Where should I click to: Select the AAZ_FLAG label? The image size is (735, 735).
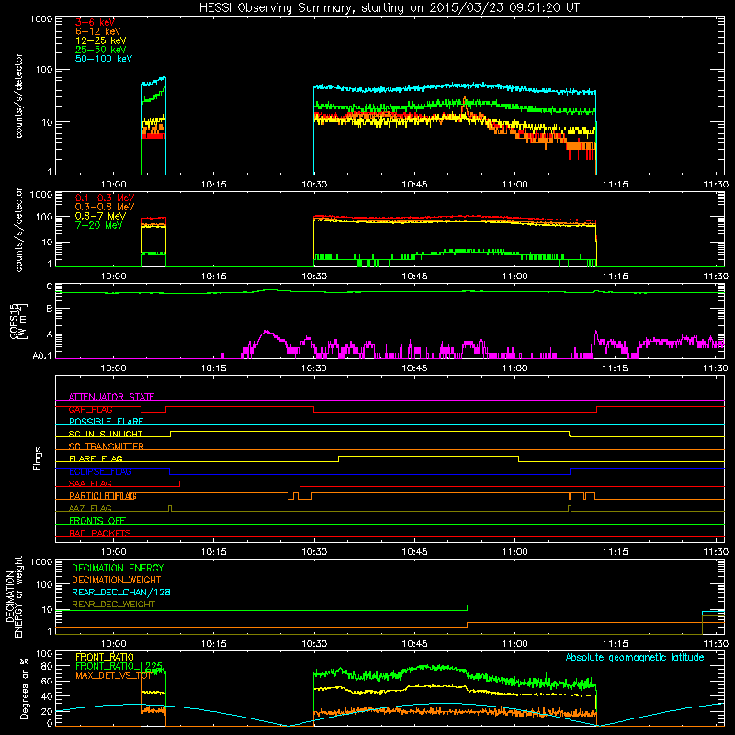point(90,508)
